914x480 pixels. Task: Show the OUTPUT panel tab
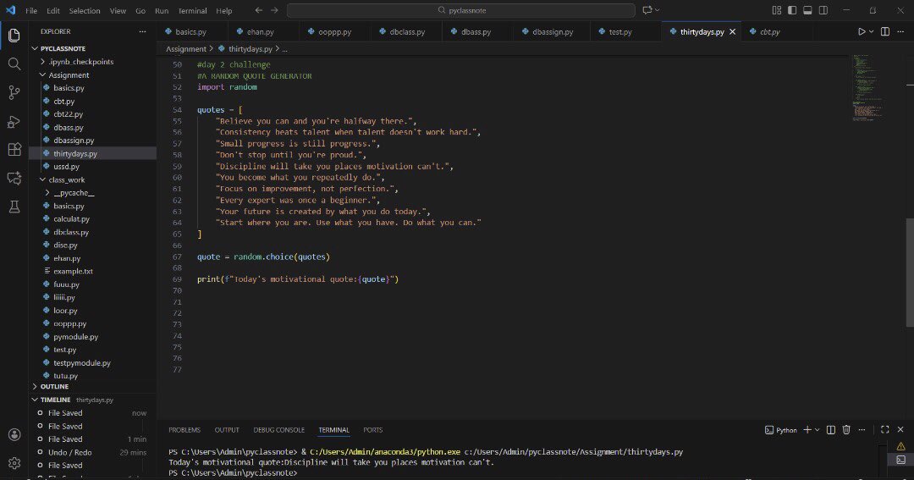pyautogui.click(x=227, y=430)
